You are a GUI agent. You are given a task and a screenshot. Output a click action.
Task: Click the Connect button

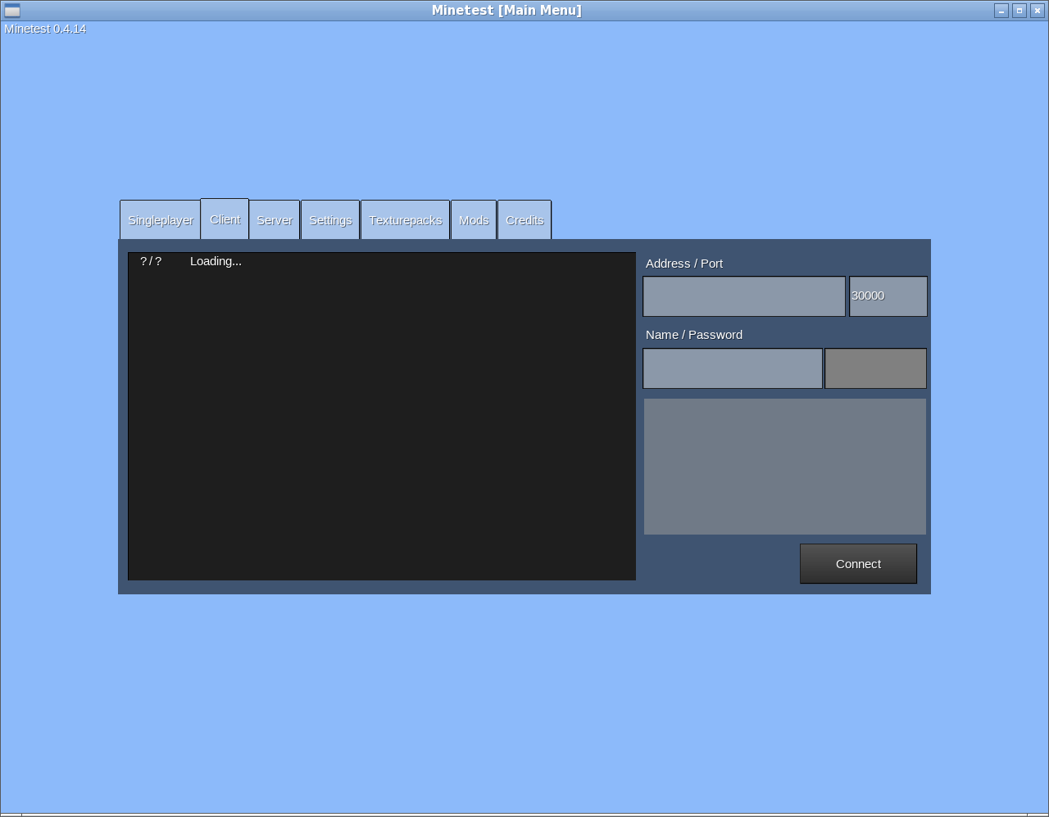pyautogui.click(x=858, y=564)
